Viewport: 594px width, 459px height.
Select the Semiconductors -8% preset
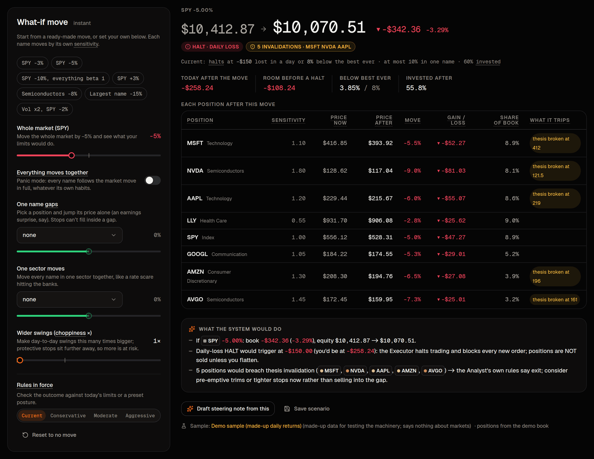[x=49, y=94]
